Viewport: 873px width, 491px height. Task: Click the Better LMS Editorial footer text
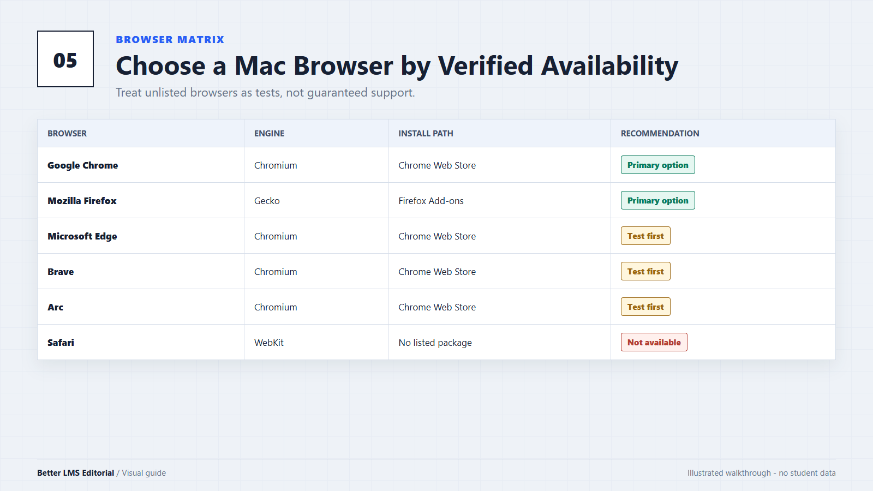coord(75,473)
